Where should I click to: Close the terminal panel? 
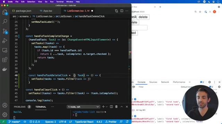[x=127, y=107]
